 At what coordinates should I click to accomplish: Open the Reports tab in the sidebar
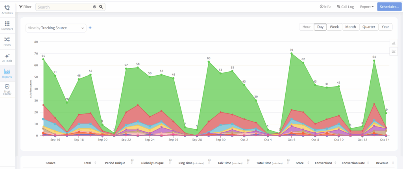pyautogui.click(x=7, y=73)
